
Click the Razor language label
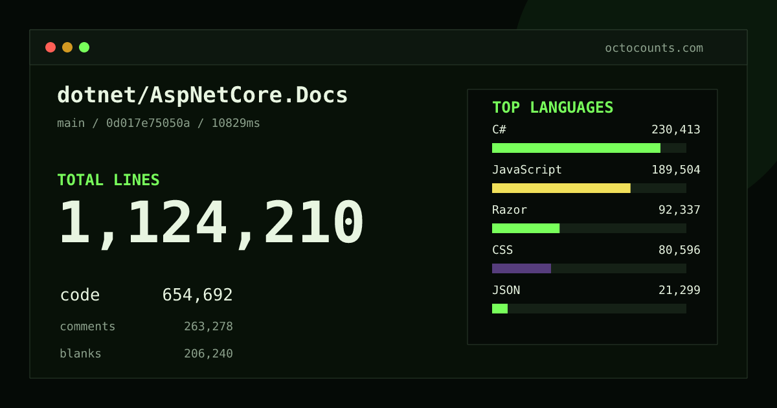click(x=510, y=210)
